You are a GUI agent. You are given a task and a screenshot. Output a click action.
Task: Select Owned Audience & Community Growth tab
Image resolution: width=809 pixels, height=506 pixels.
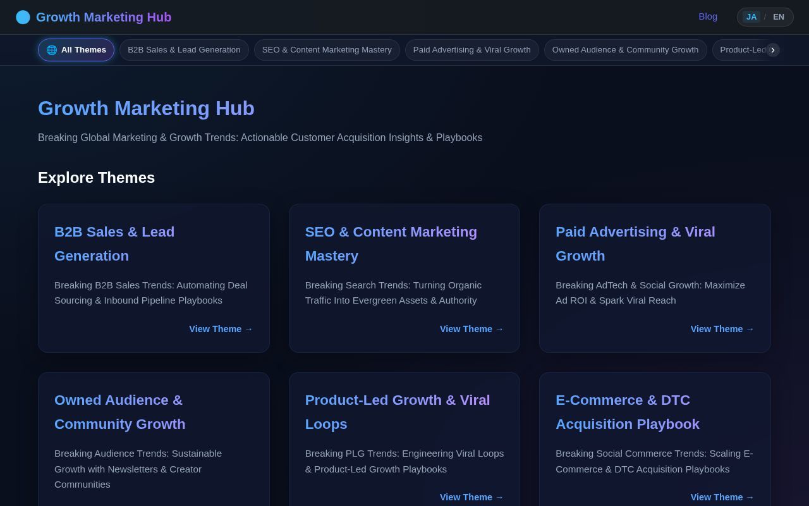(x=625, y=50)
